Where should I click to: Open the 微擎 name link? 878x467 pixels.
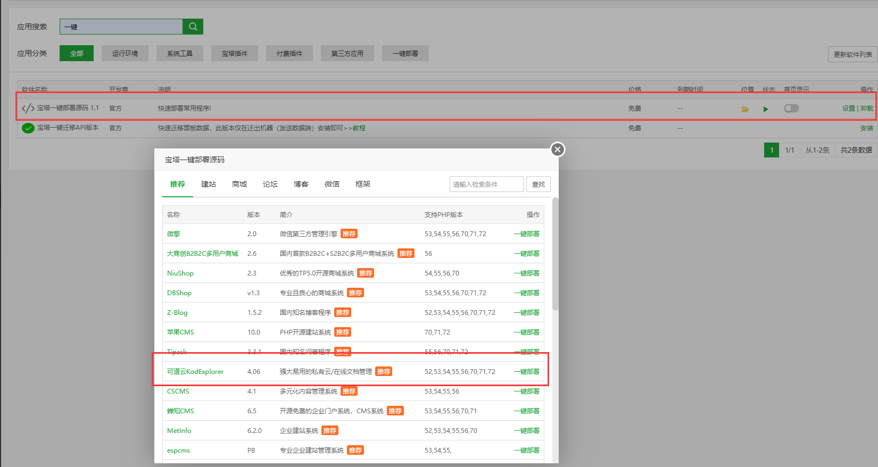pyautogui.click(x=173, y=234)
